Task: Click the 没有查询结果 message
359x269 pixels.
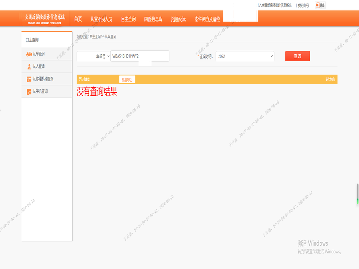Action: tap(96, 91)
